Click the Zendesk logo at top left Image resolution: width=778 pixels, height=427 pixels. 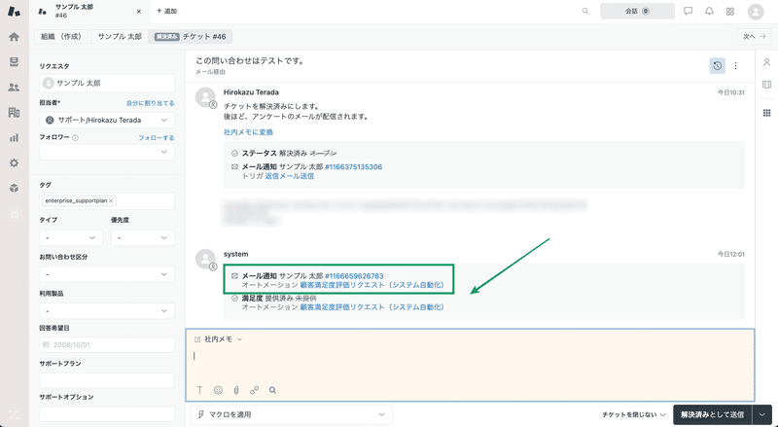[14, 12]
